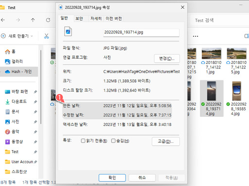Check the 숨김(H) checkbox
Image resolution: width=249 pixels, height=186 pixels.
[x=113, y=141]
